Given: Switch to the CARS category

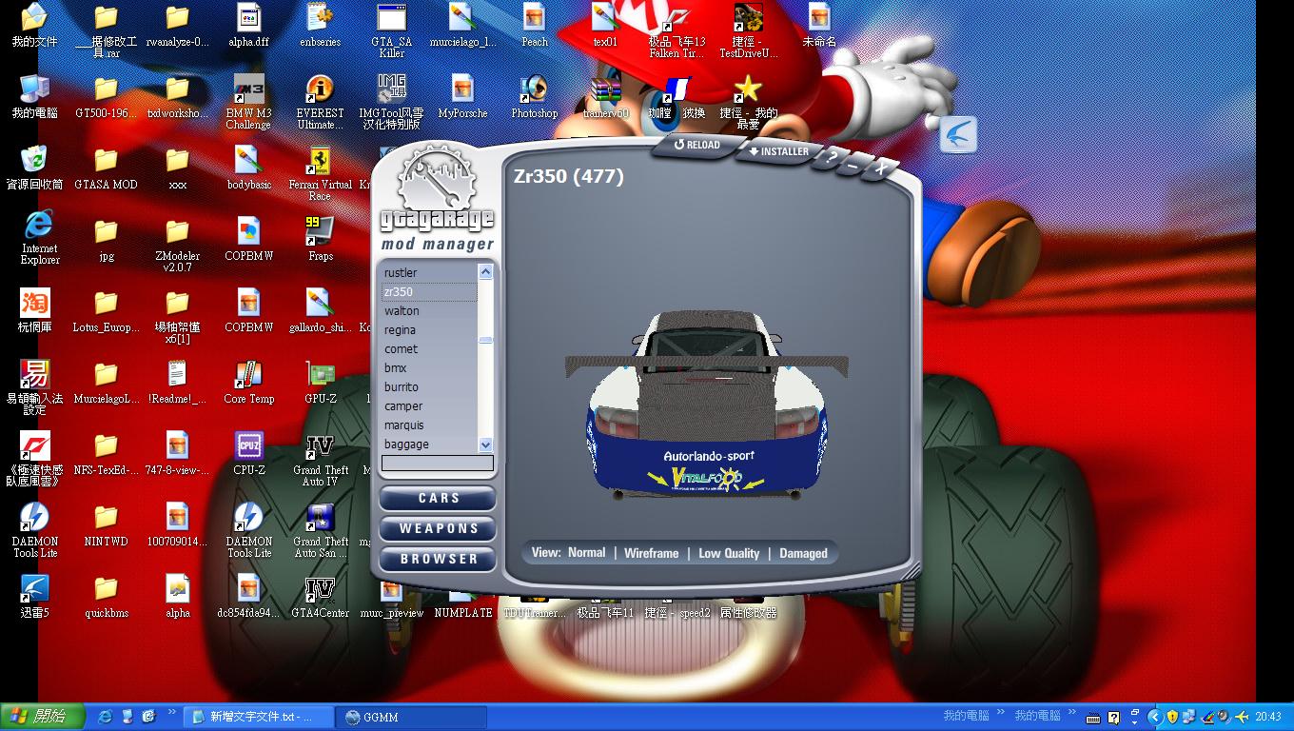Looking at the screenshot, I should [438, 499].
